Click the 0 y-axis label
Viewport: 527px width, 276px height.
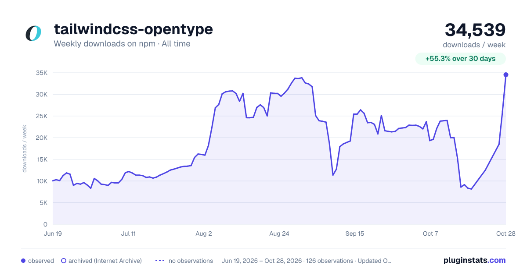click(45, 224)
